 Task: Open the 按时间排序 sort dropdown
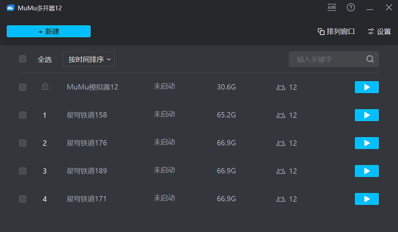[88, 59]
